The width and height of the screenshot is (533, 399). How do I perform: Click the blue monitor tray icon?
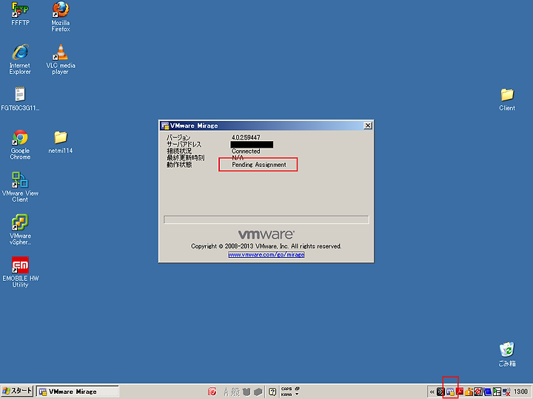pyautogui.click(x=488, y=392)
